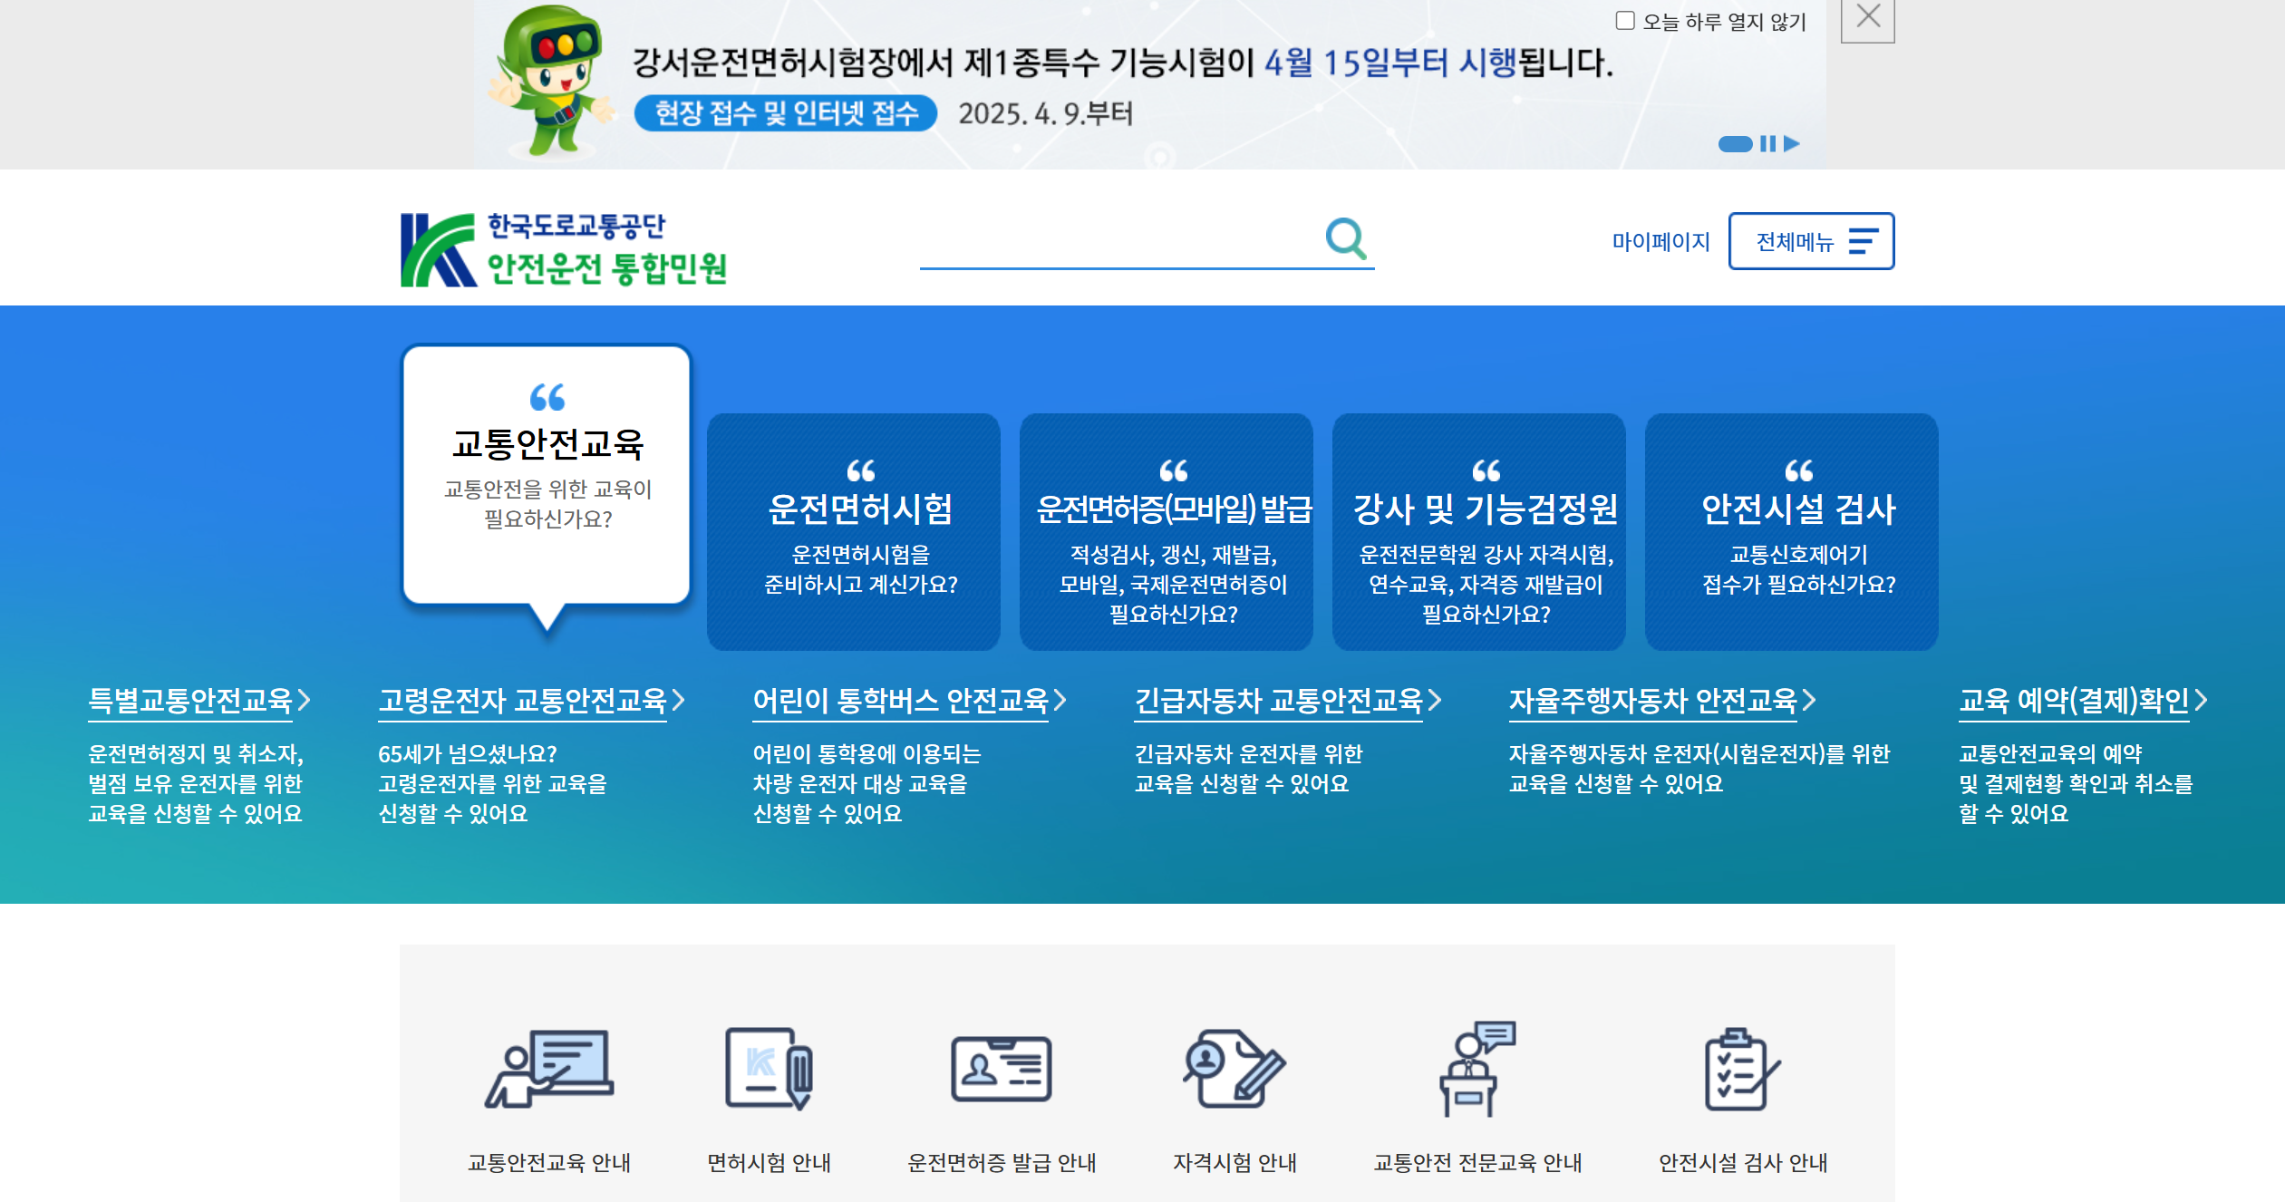Viewport: 2285px width, 1202px height.
Task: Click the banner slide indicator pill
Action: point(1735,144)
